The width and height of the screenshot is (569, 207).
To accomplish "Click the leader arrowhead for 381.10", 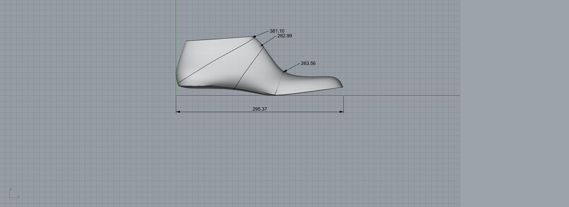I will tap(255, 36).
